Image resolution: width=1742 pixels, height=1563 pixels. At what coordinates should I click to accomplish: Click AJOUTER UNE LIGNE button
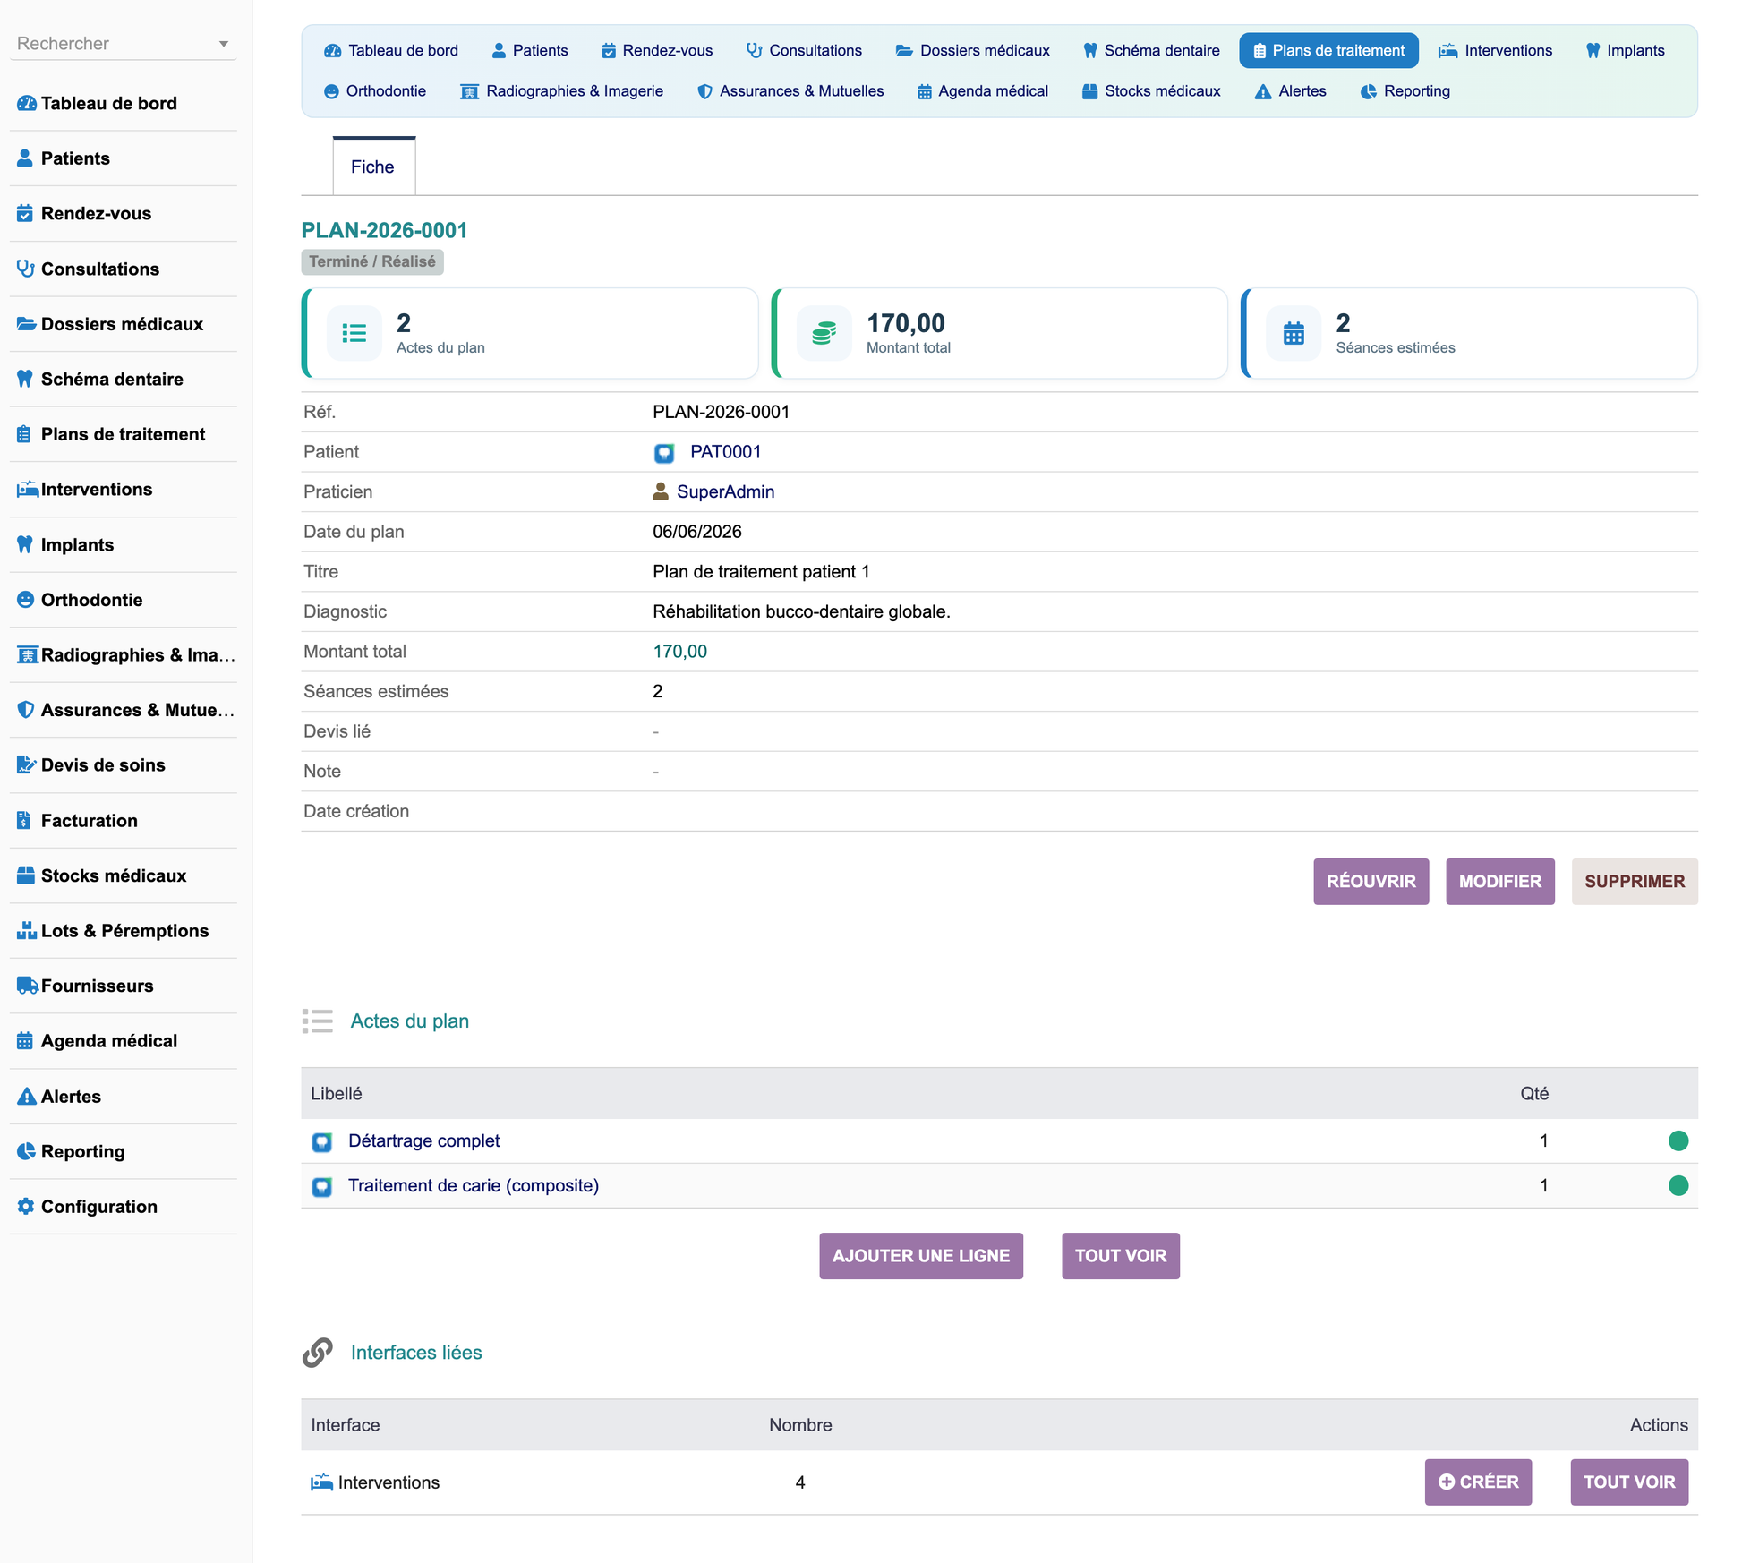pos(920,1255)
